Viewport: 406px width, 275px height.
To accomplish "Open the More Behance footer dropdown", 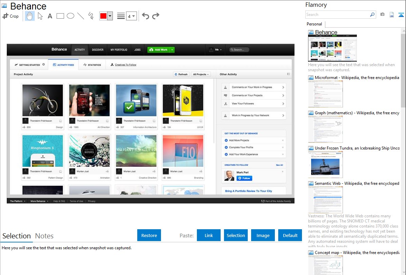I will point(39,201).
